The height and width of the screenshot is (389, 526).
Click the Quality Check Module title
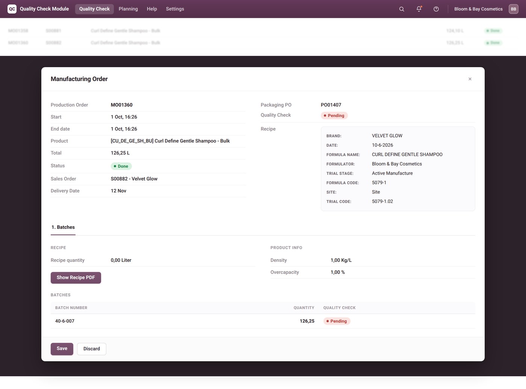coord(44,9)
